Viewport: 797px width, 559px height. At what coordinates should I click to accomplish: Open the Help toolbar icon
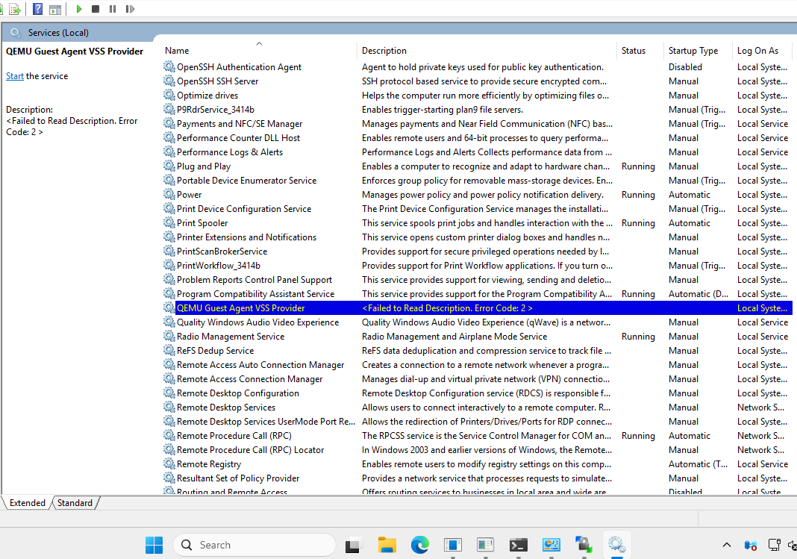pos(37,9)
